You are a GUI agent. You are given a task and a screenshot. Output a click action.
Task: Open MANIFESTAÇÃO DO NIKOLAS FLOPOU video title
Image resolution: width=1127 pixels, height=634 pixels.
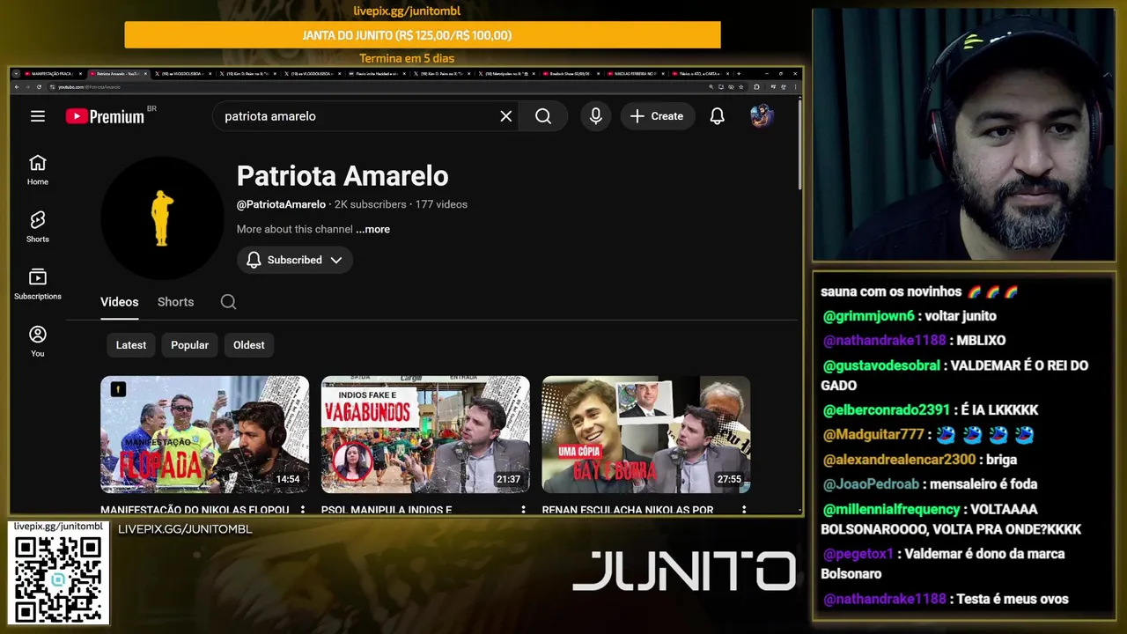195,510
